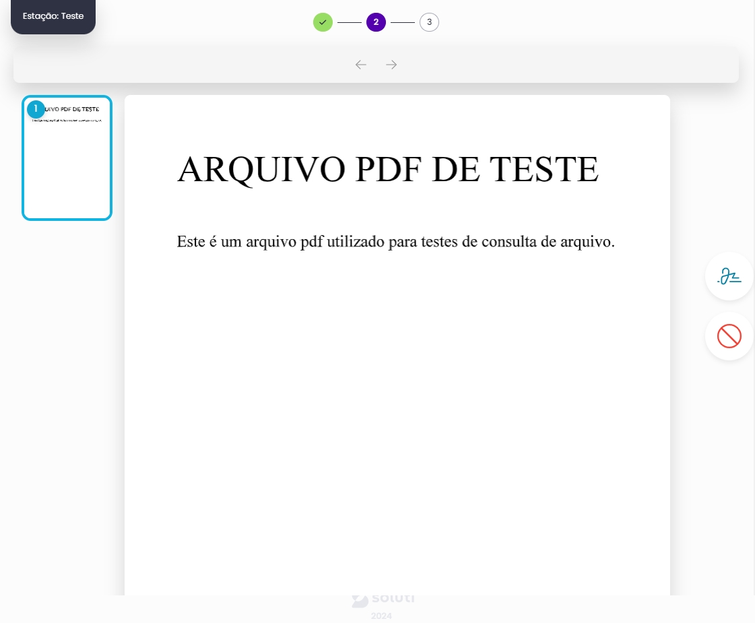Click the Estação: Teste label
Viewport: 755px width, 623px height.
tap(53, 16)
